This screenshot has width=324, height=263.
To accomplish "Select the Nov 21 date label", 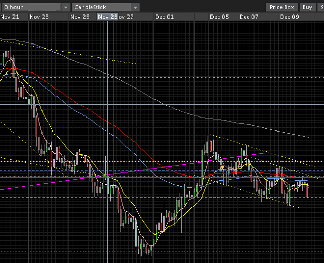I will click(9, 17).
